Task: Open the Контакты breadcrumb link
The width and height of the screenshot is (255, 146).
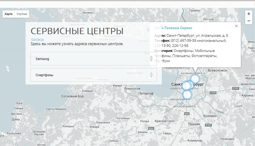Action: point(37,39)
